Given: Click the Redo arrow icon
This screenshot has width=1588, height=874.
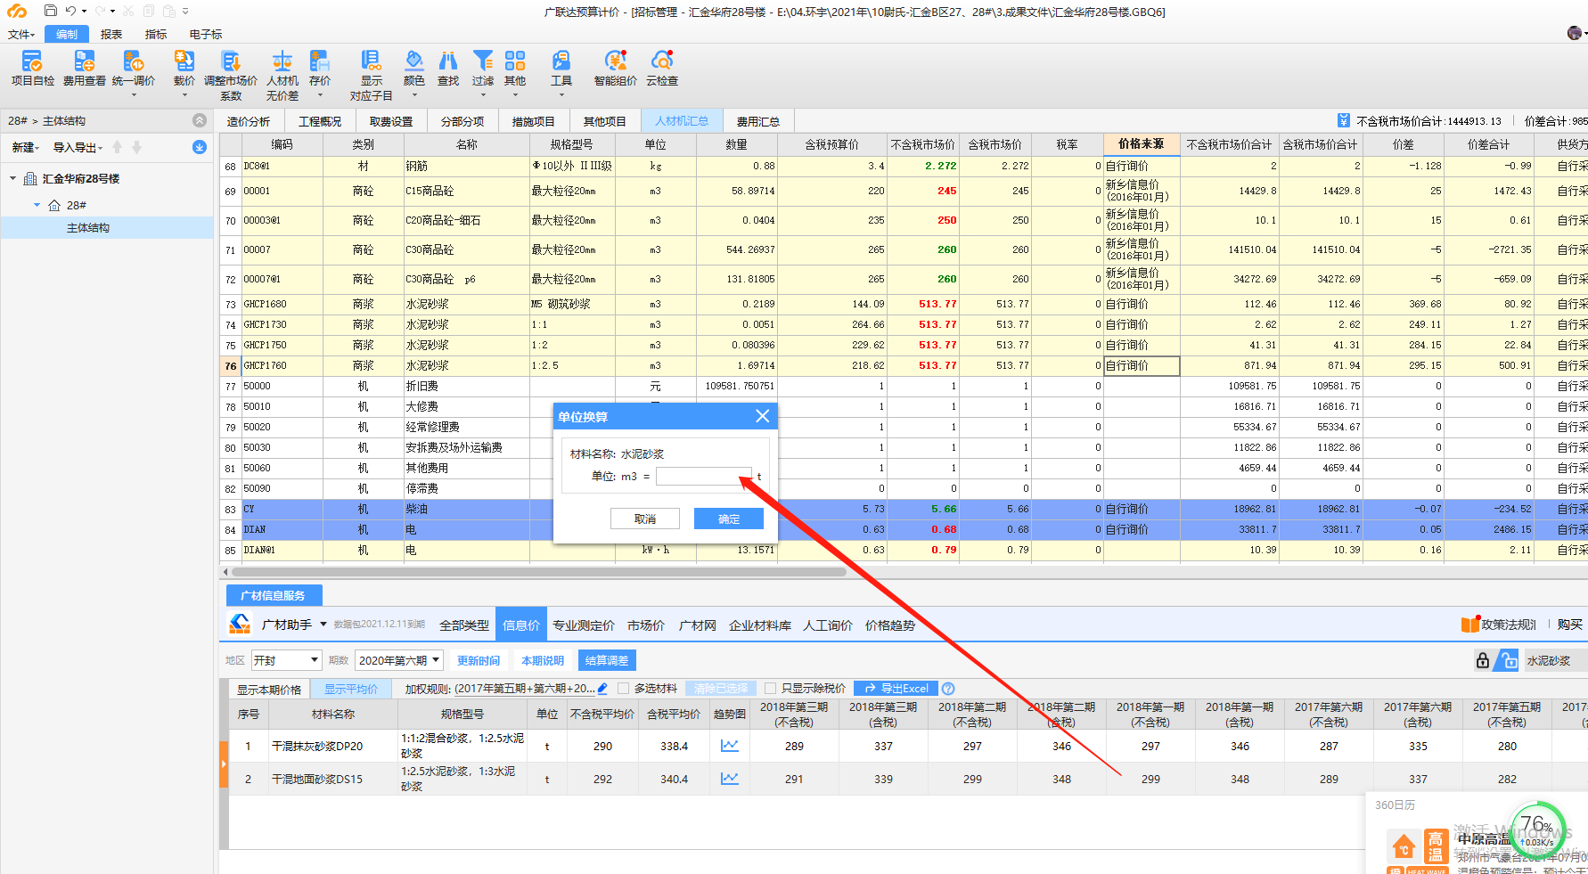Looking at the screenshot, I should [101, 12].
